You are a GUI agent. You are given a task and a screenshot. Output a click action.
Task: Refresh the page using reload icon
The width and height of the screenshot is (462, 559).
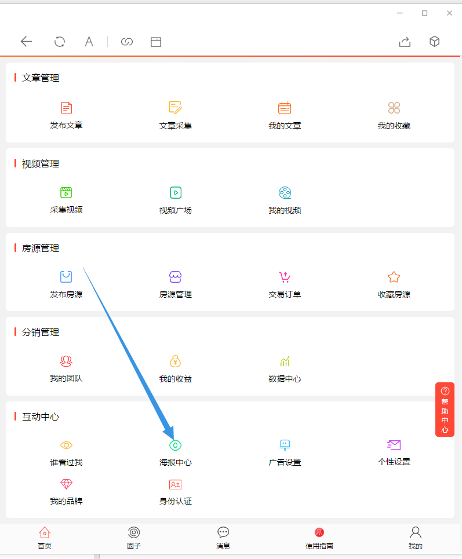point(60,41)
